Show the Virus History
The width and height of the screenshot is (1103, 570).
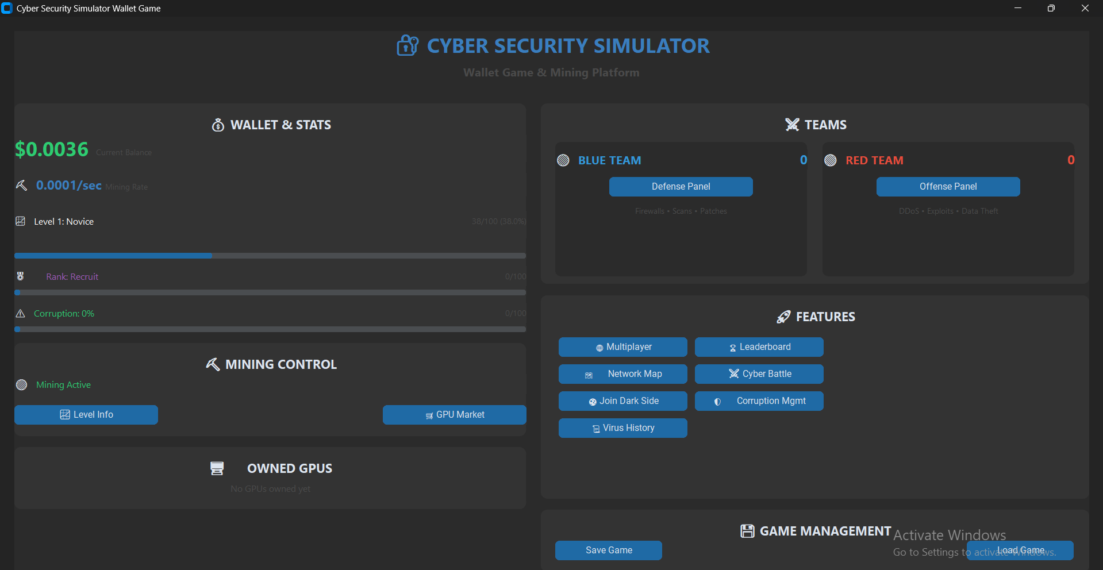[622, 428]
